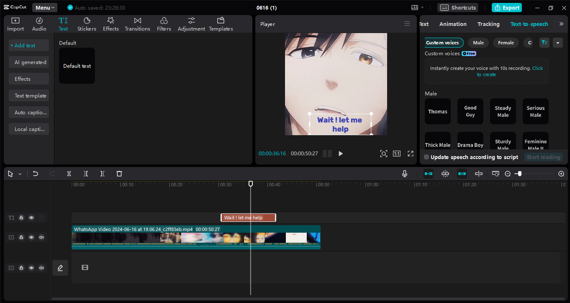Toggle the player 1:1 ratio button
The image size is (570, 303).
click(x=397, y=154)
